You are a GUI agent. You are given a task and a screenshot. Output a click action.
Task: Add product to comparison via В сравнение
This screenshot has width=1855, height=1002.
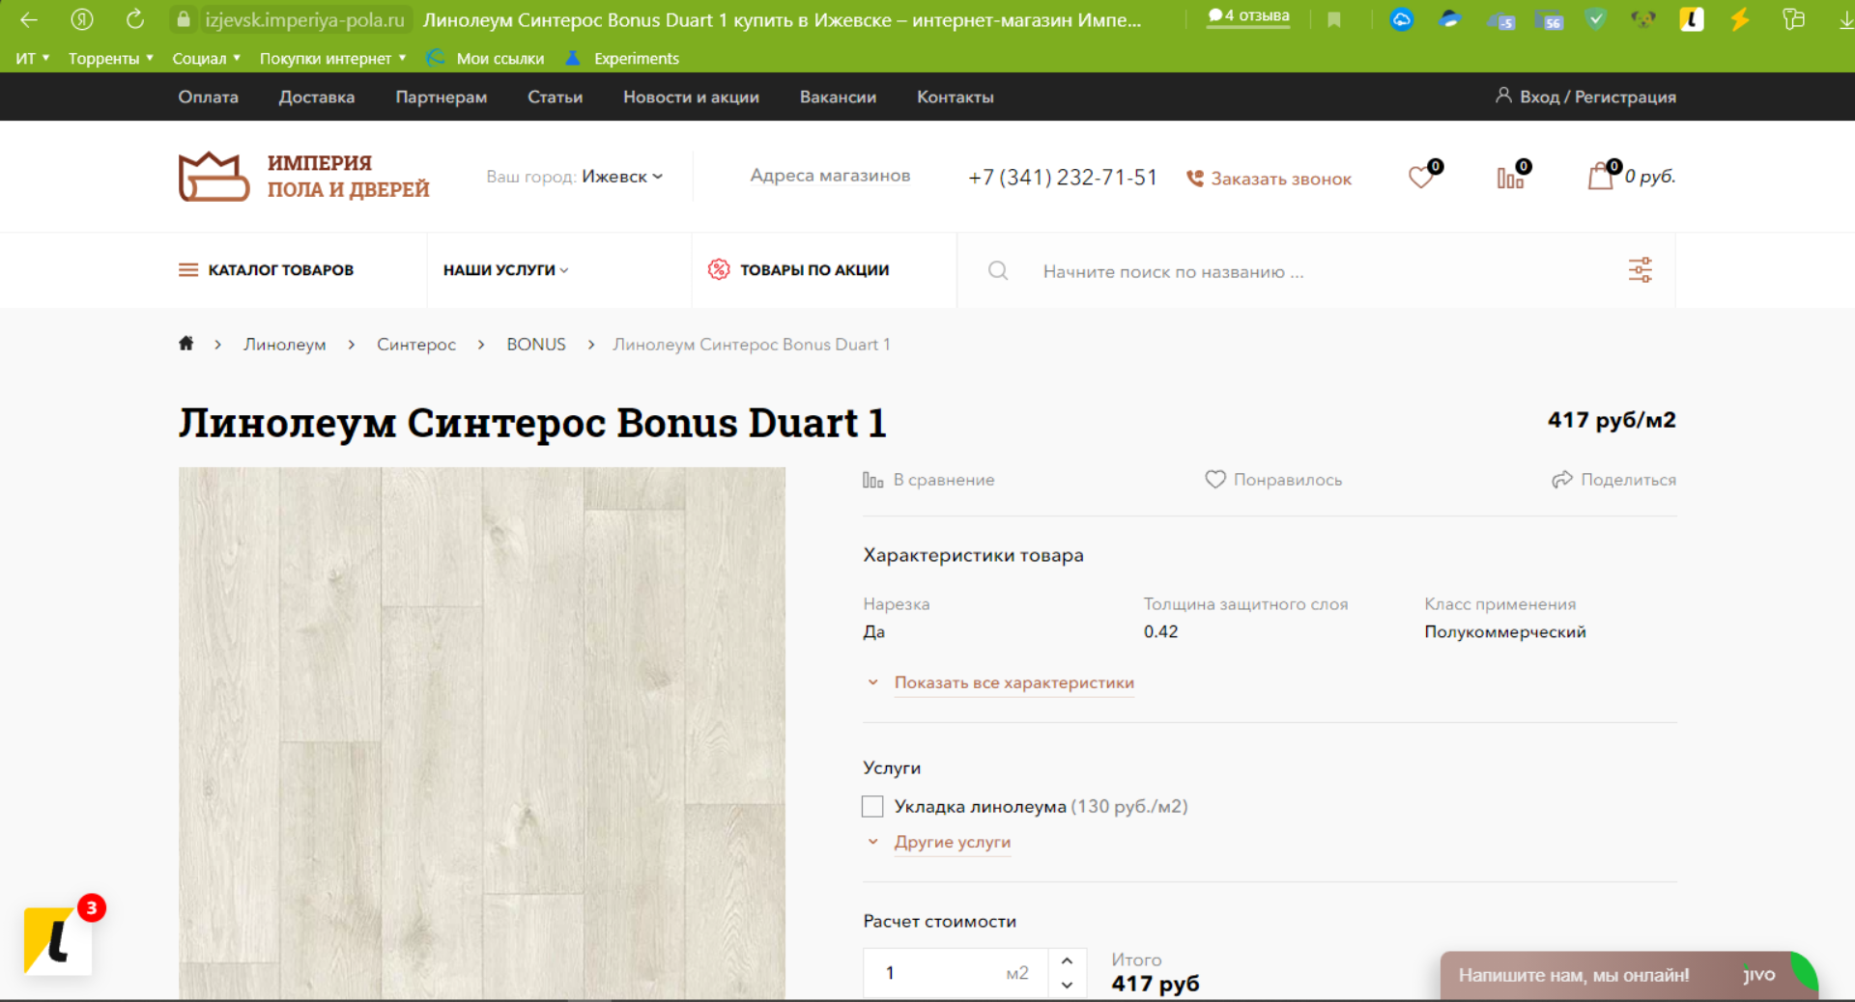click(x=928, y=480)
